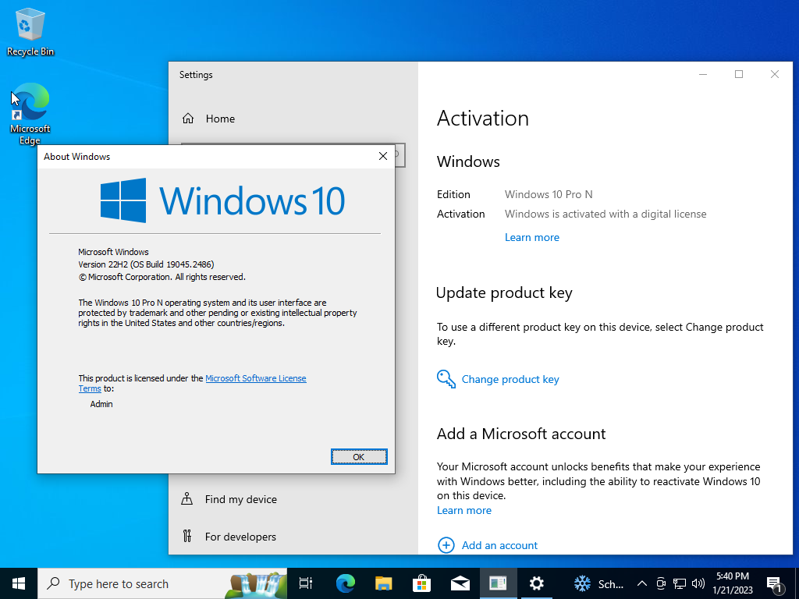Click the For developers tools icon
Image resolution: width=799 pixels, height=599 pixels.
(x=187, y=536)
